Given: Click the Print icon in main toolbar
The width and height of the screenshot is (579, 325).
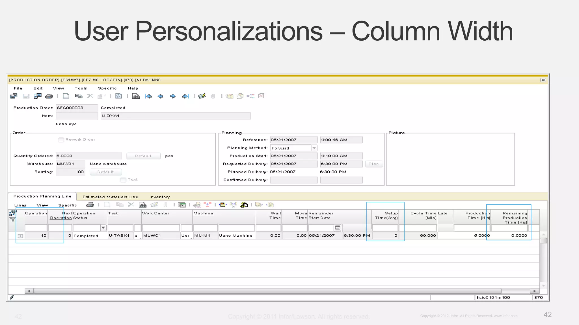Looking at the screenshot, I should (x=49, y=96).
